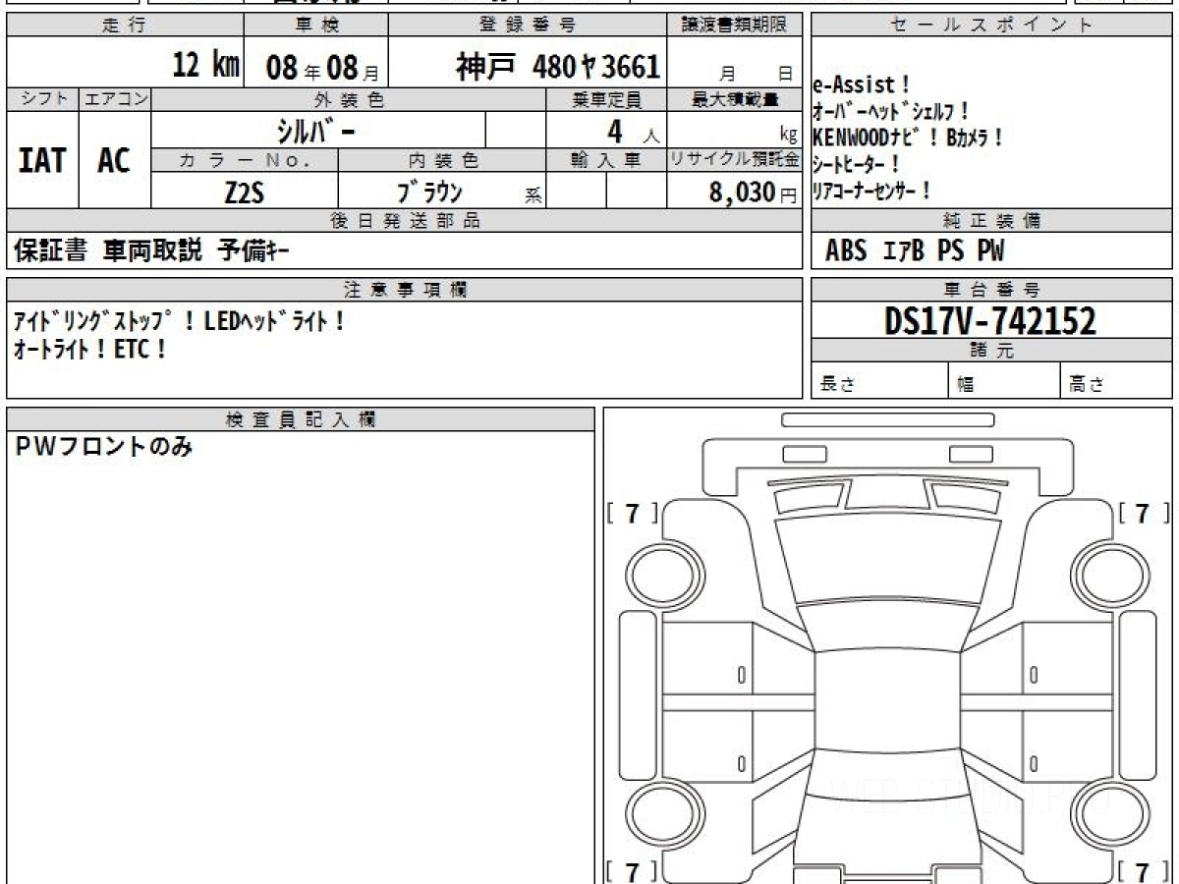Select exterior color シルバー
Viewport: 1179px width, 884px height.
pyautogui.click(x=317, y=131)
